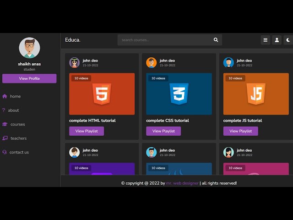Open the JS course thumbnail

[x=256, y=93]
